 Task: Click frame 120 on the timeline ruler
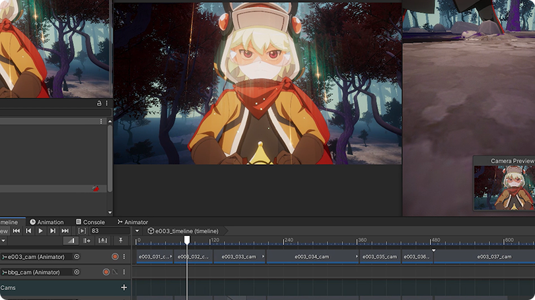(x=215, y=240)
